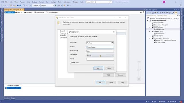Collapse the WhoisDbIntegration project node
This screenshot has width=184, height=103.
(x=148, y=21)
